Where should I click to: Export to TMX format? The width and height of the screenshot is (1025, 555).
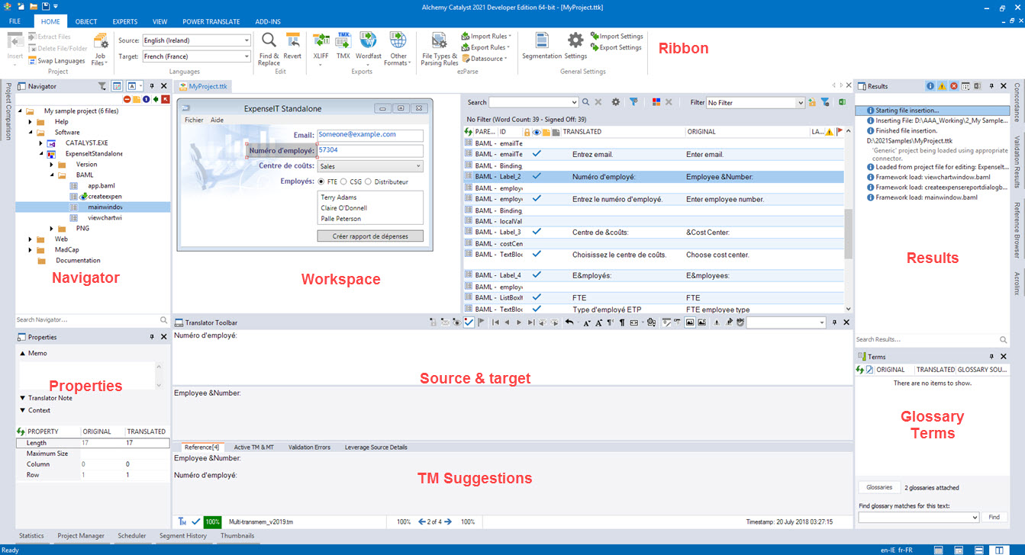pos(343,47)
